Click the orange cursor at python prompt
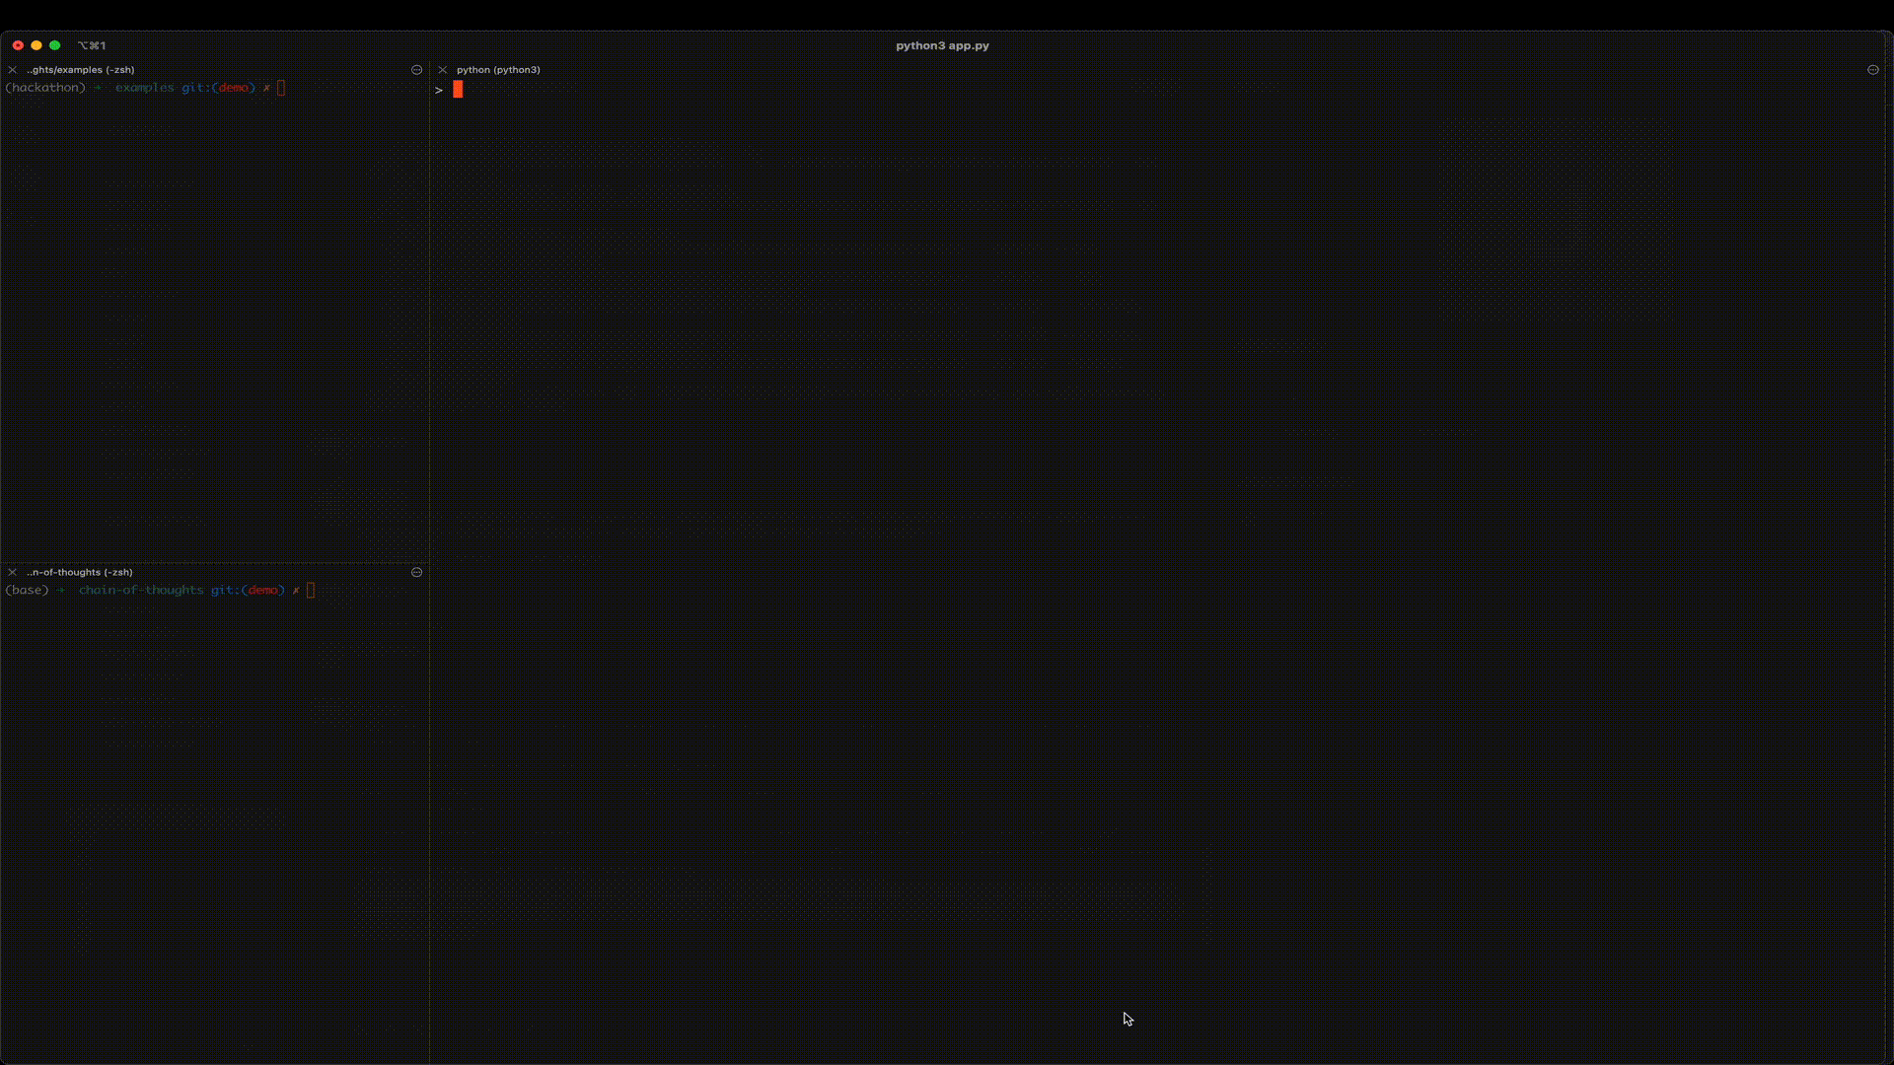Screen dimensions: 1894x1065 click(x=458, y=90)
